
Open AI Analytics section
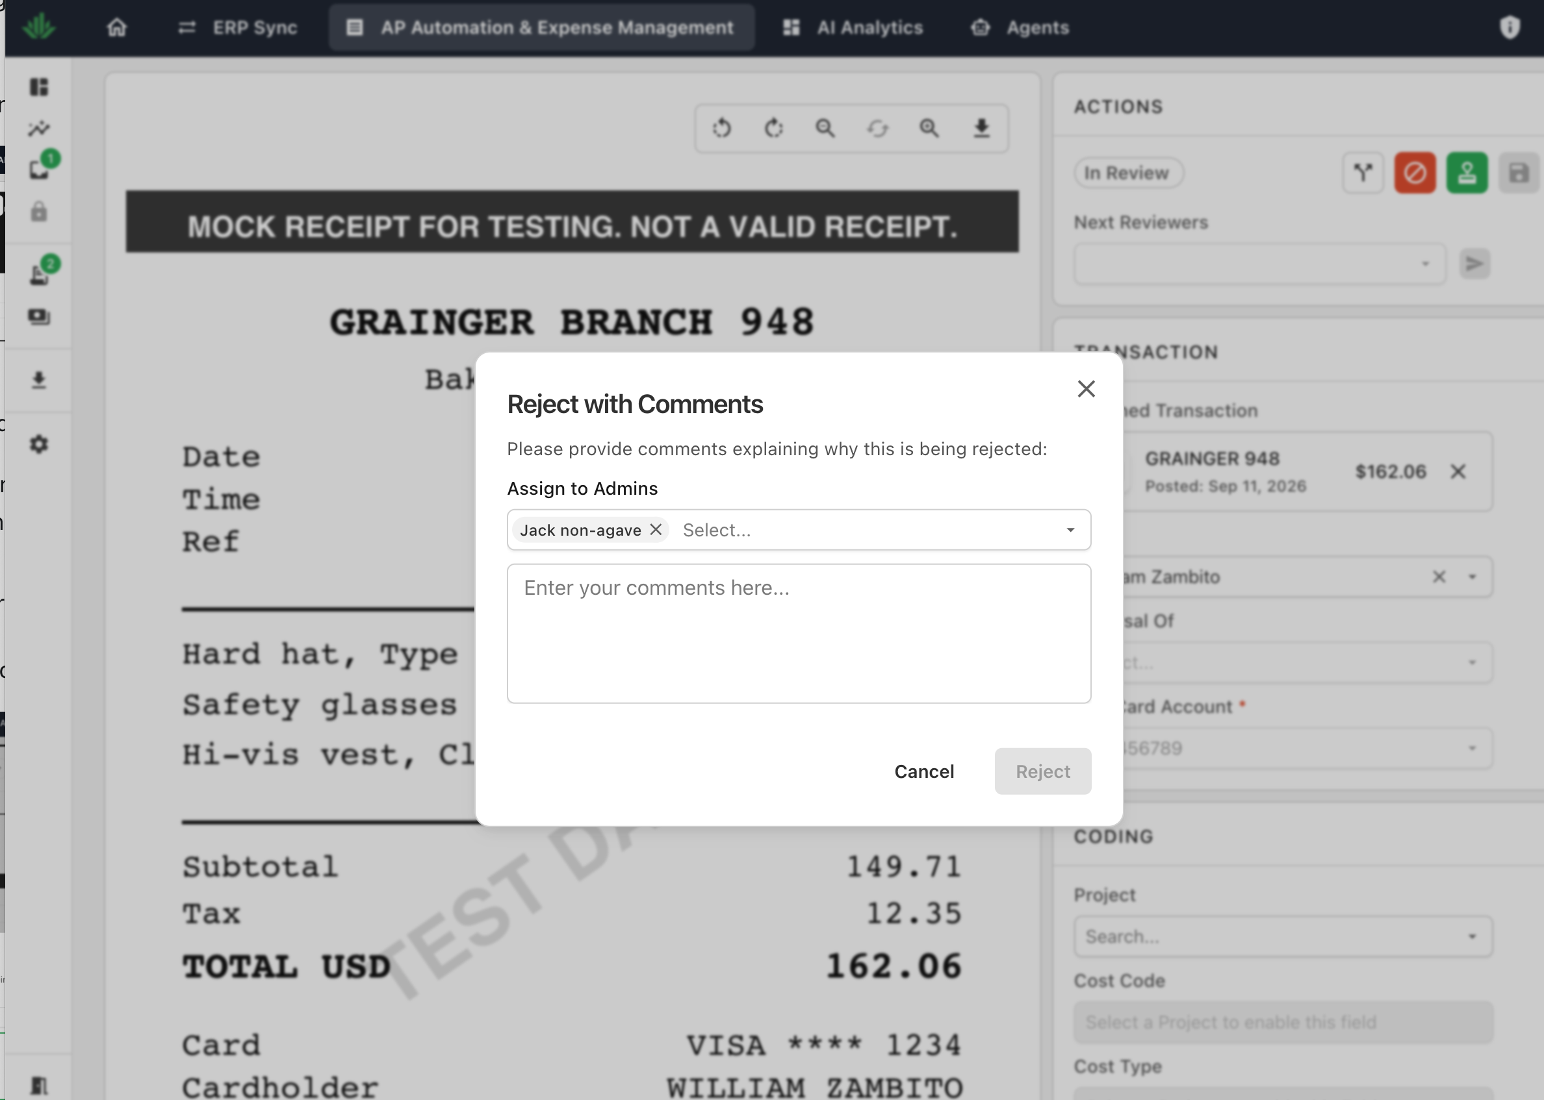853,28
